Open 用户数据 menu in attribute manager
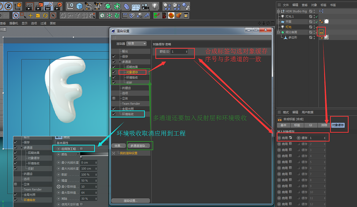The width and height of the screenshot is (357, 207). click(308, 112)
